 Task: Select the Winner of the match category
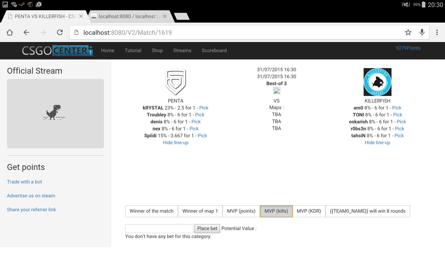[152, 211]
